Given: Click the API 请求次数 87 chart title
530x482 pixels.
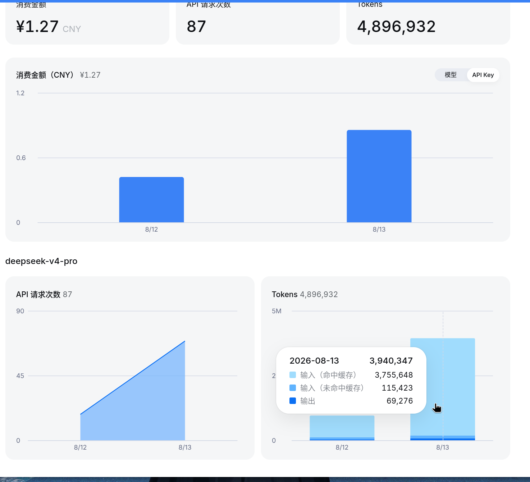Looking at the screenshot, I should [x=44, y=294].
